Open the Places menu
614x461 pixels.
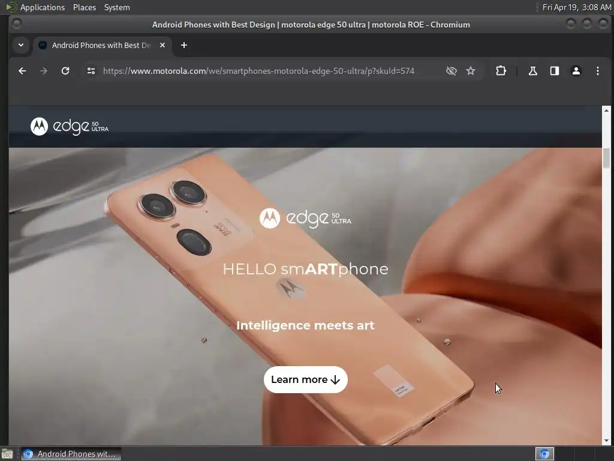click(x=84, y=7)
